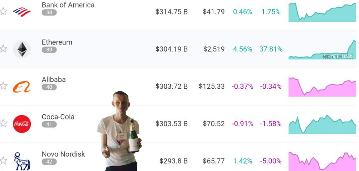The image size is (359, 171).
Task: Open the Bank of America name link
Action: [x=68, y=5]
